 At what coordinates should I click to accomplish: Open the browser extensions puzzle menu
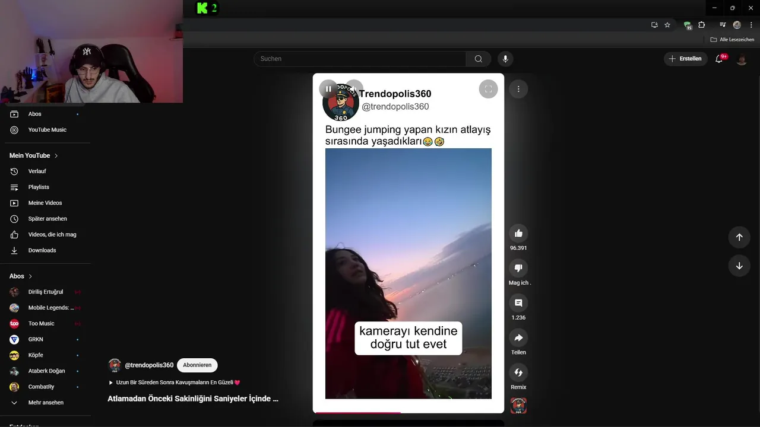point(702,25)
